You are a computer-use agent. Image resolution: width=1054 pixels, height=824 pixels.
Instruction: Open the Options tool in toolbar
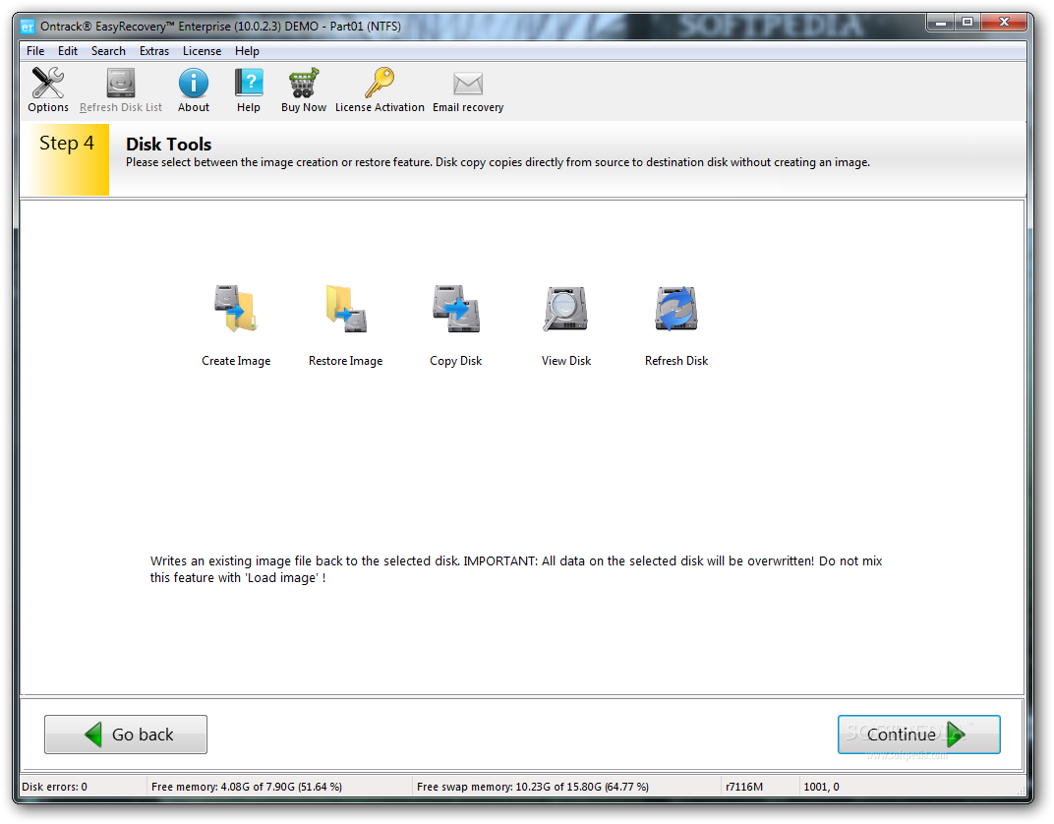point(48,90)
